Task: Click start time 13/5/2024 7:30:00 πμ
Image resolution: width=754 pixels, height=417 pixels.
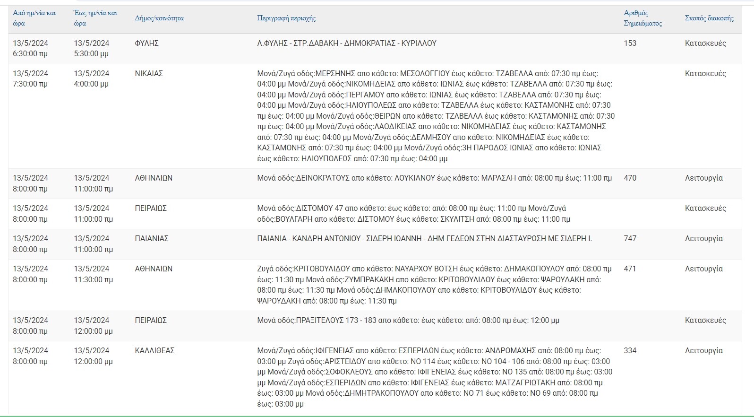Action: click(30, 78)
